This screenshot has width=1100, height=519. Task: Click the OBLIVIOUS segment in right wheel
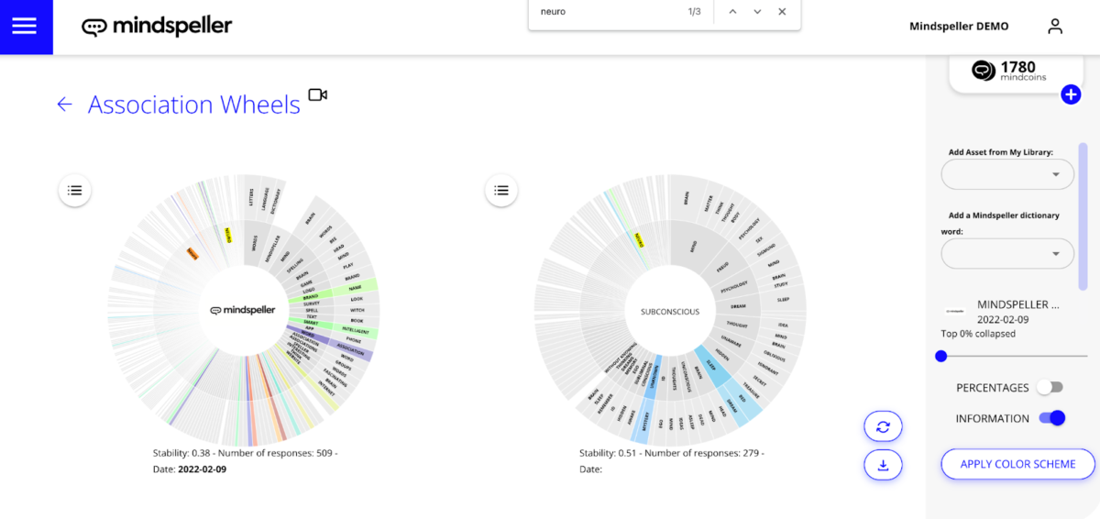click(775, 356)
